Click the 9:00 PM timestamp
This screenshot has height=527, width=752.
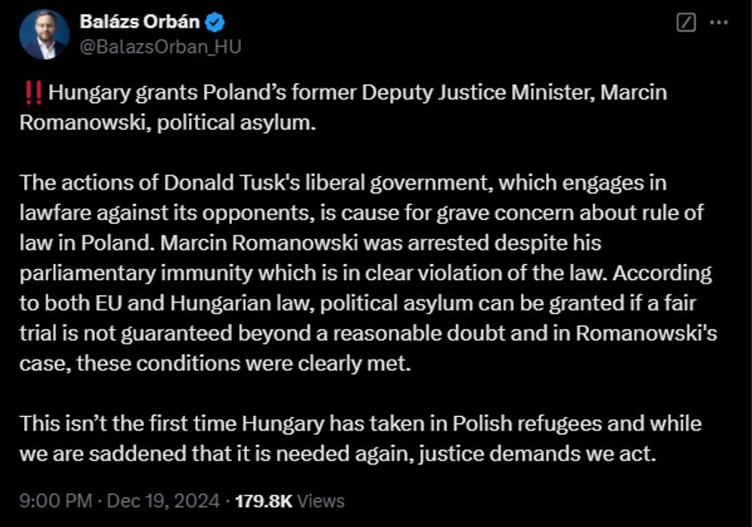coord(56,501)
